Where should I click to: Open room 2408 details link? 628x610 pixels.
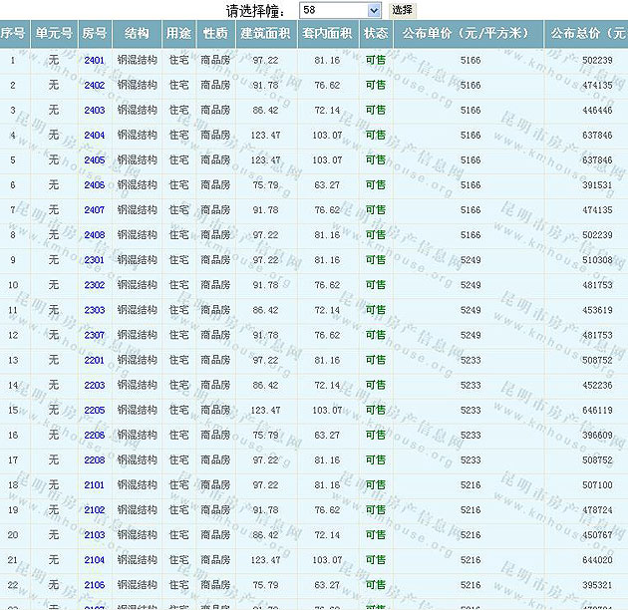[x=95, y=235]
